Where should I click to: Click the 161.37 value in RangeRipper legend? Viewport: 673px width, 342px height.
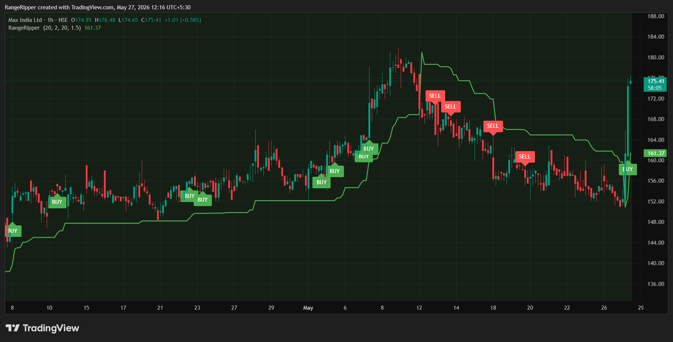coord(93,28)
